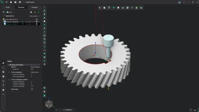This screenshot has width=199, height=112.
Task: Toggle the circle on 5-axis water jet row
Action: coord(37,19)
